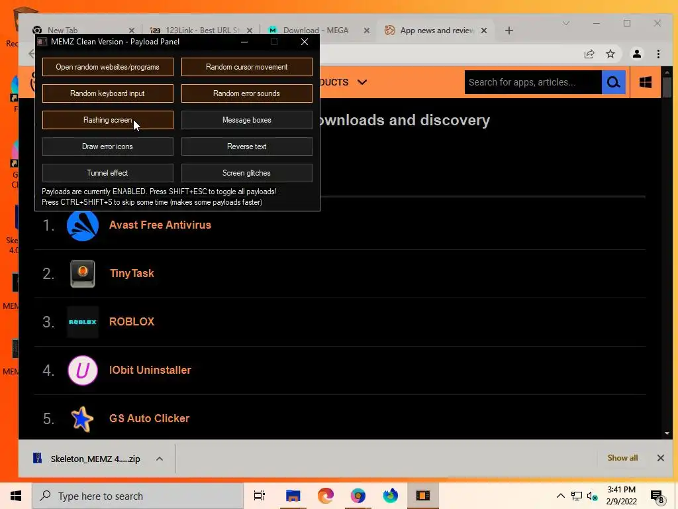This screenshot has width=678, height=509.
Task: Switch to the New Tab browser tab
Action: click(63, 30)
